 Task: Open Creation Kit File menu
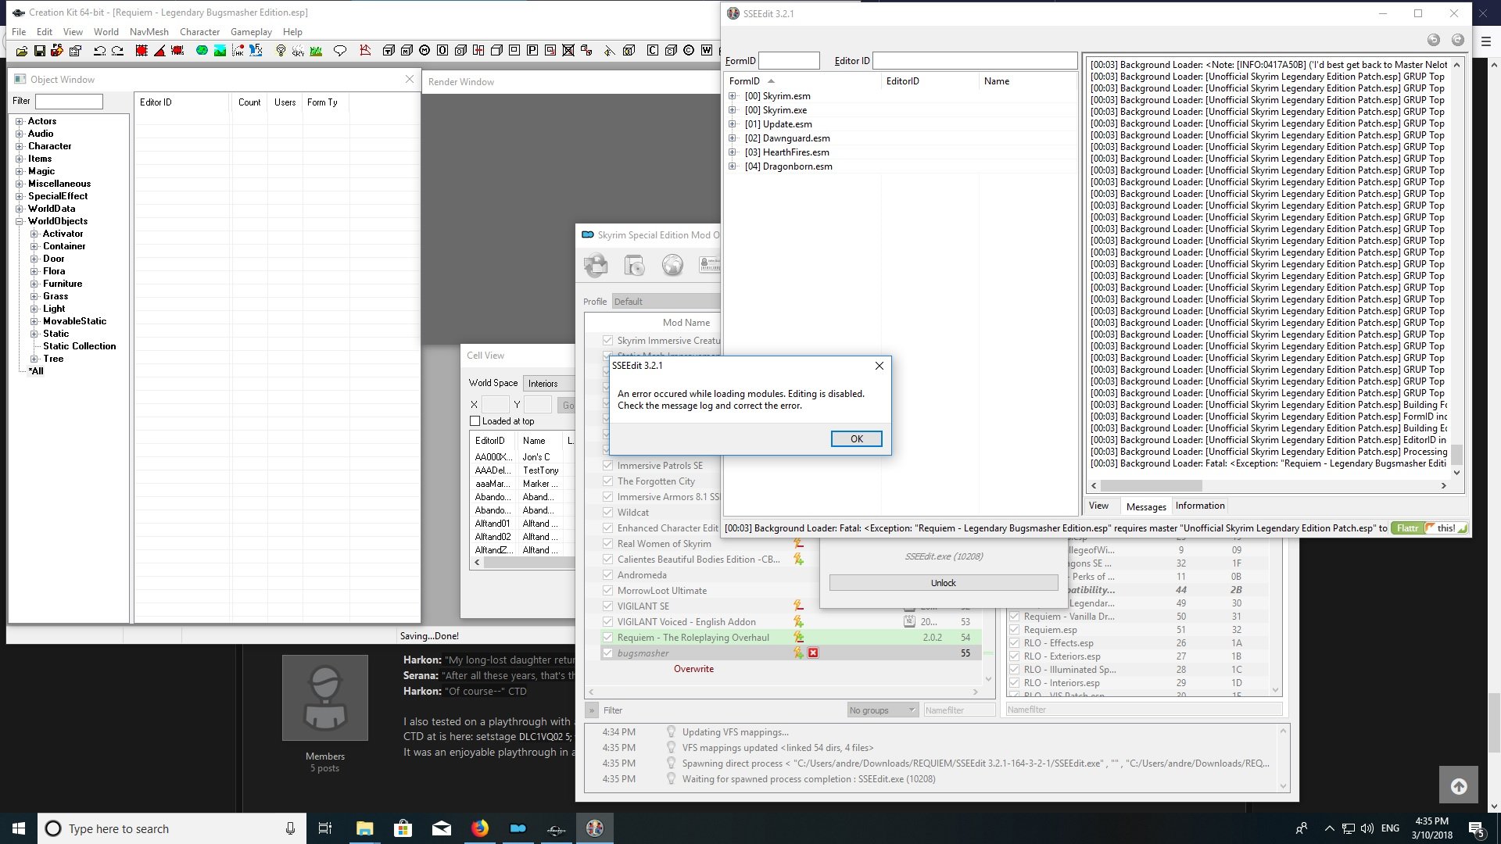click(x=19, y=32)
